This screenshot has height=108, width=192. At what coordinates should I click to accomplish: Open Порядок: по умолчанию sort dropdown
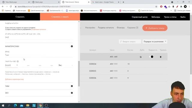[x=155, y=41]
